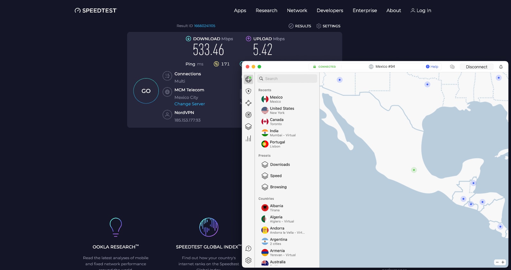Select Portugal Lisbon recent server

point(287,144)
